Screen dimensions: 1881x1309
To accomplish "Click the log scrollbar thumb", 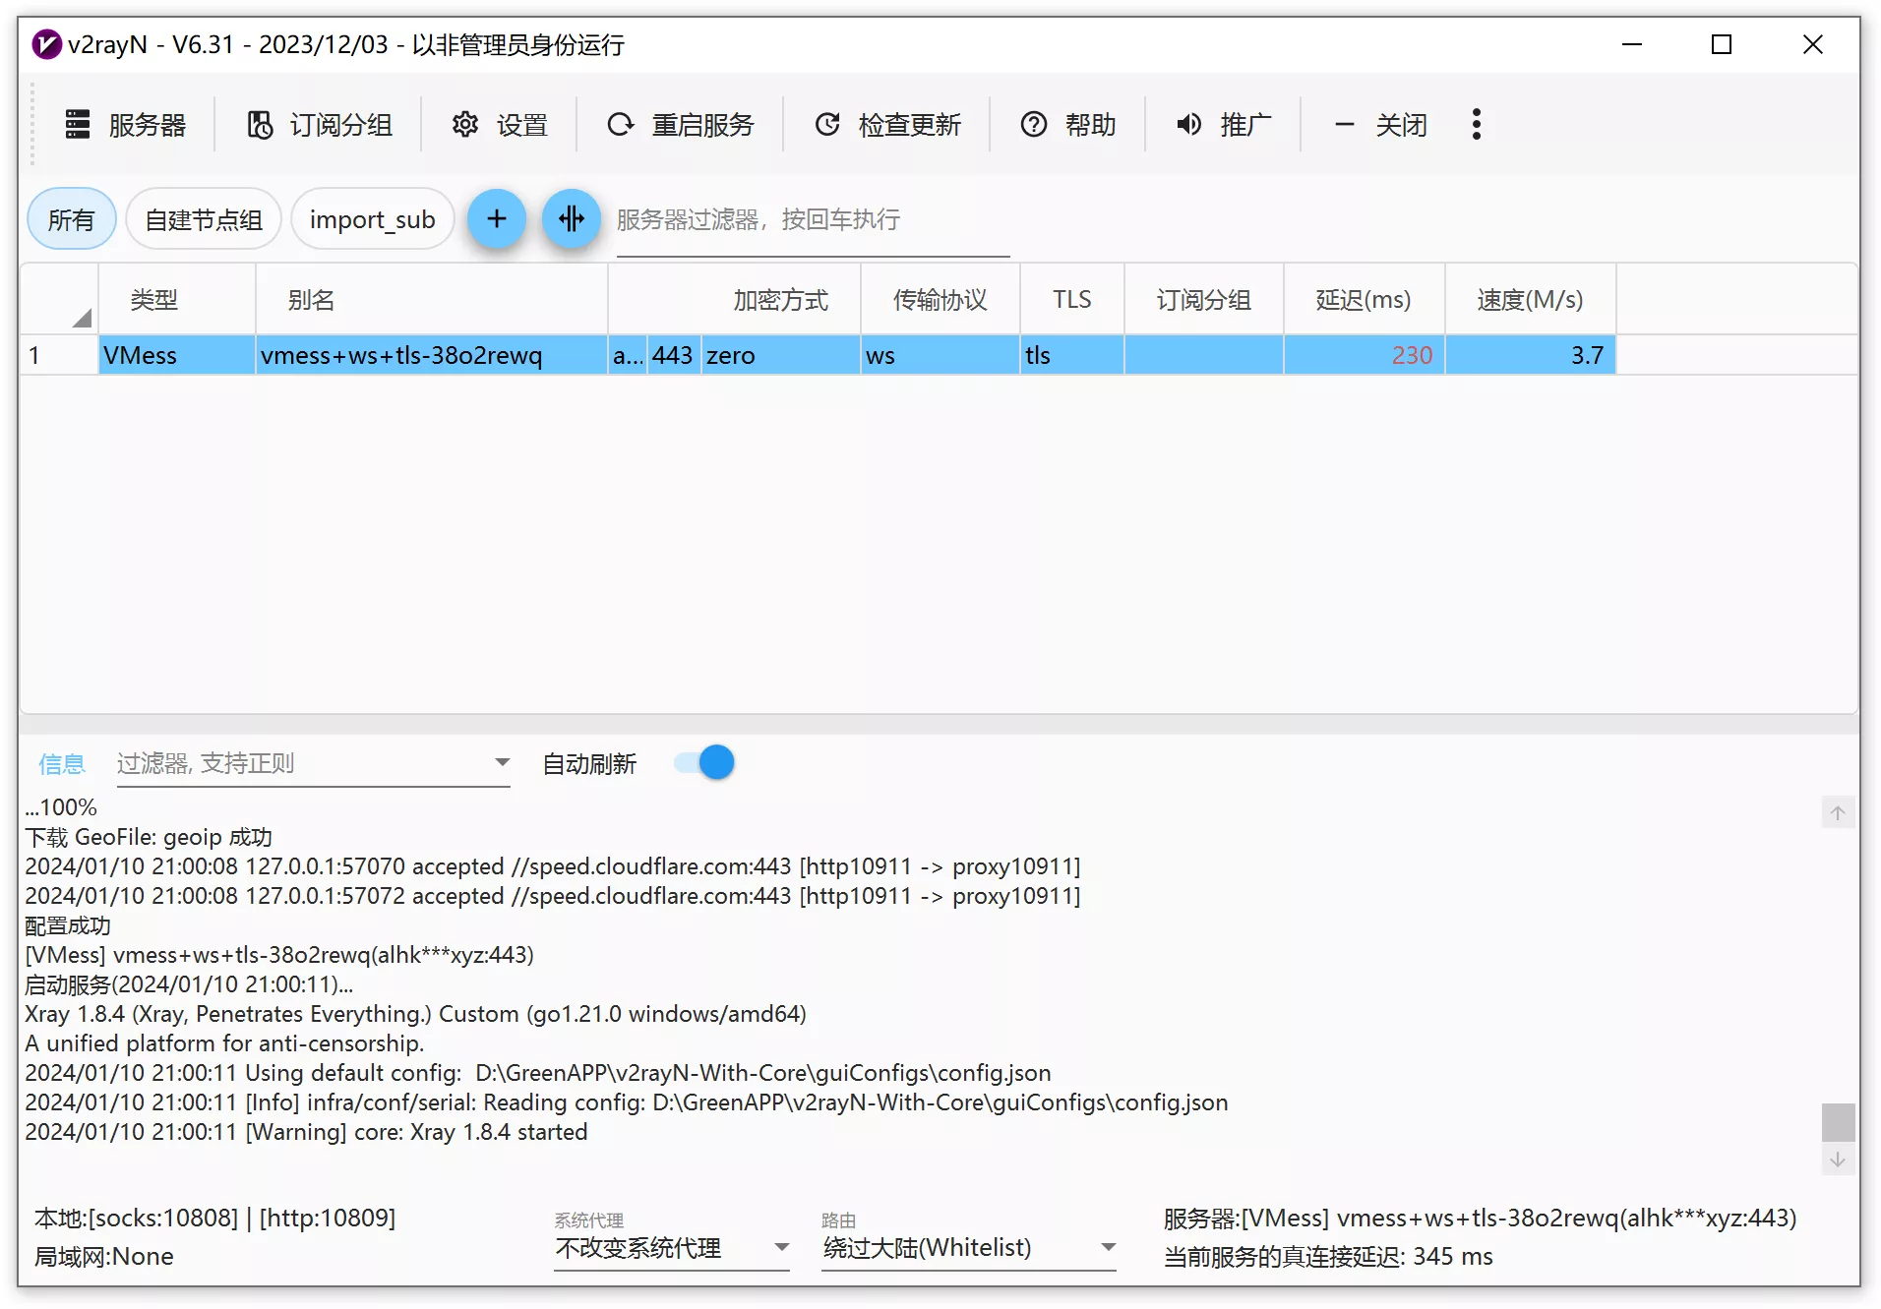I will click(1838, 1122).
